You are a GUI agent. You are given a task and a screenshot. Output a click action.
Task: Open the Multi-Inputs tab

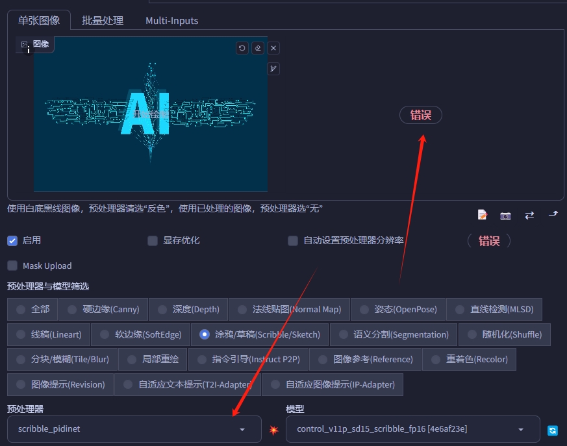171,21
